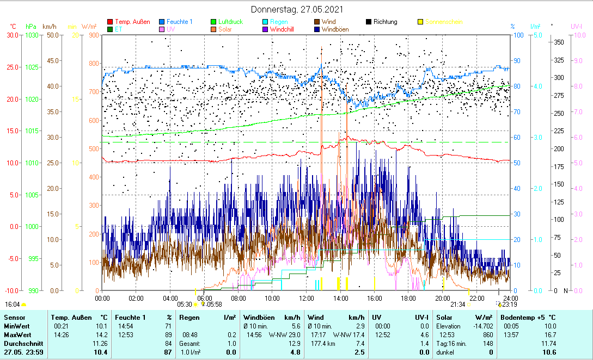Click the red Temp. Außen legend square

111,22
